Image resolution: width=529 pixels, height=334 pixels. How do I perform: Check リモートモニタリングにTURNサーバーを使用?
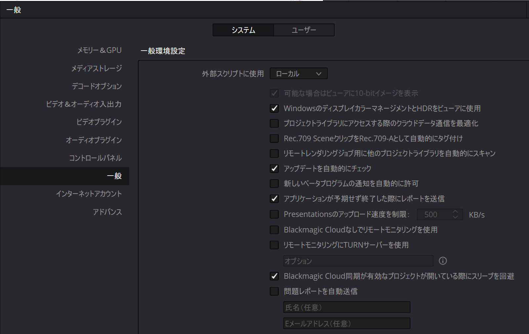coord(274,245)
